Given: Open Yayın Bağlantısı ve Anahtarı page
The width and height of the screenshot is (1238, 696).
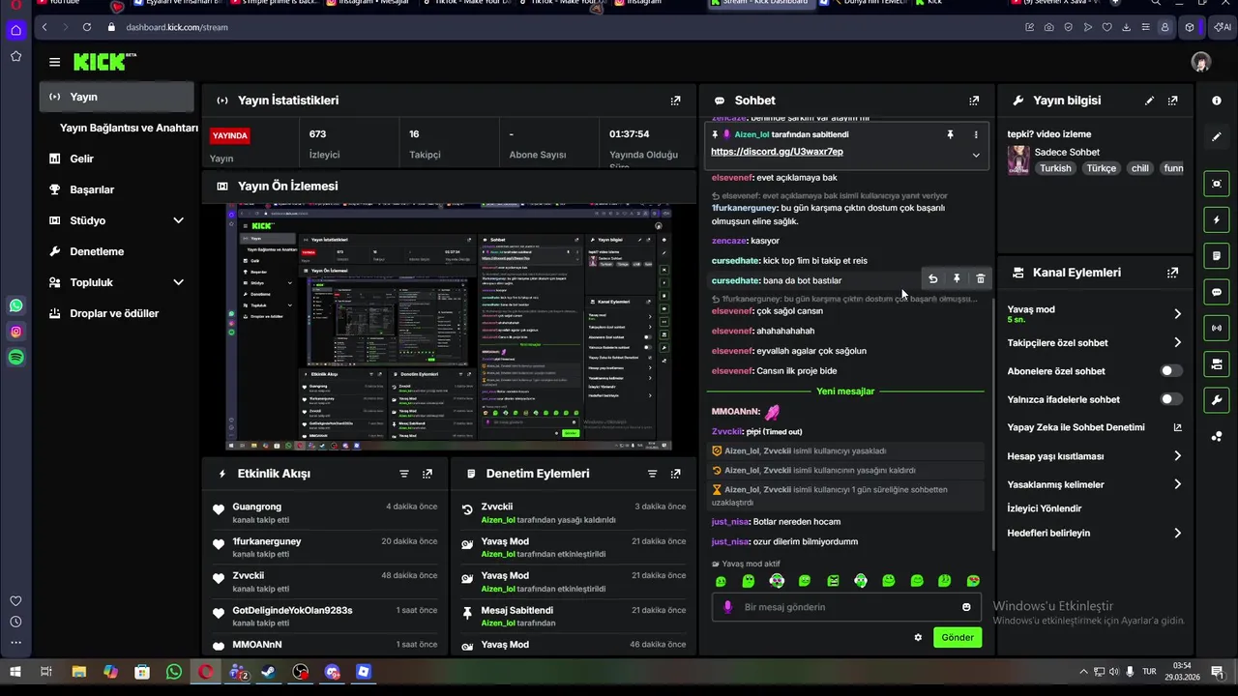Looking at the screenshot, I should pos(129,128).
